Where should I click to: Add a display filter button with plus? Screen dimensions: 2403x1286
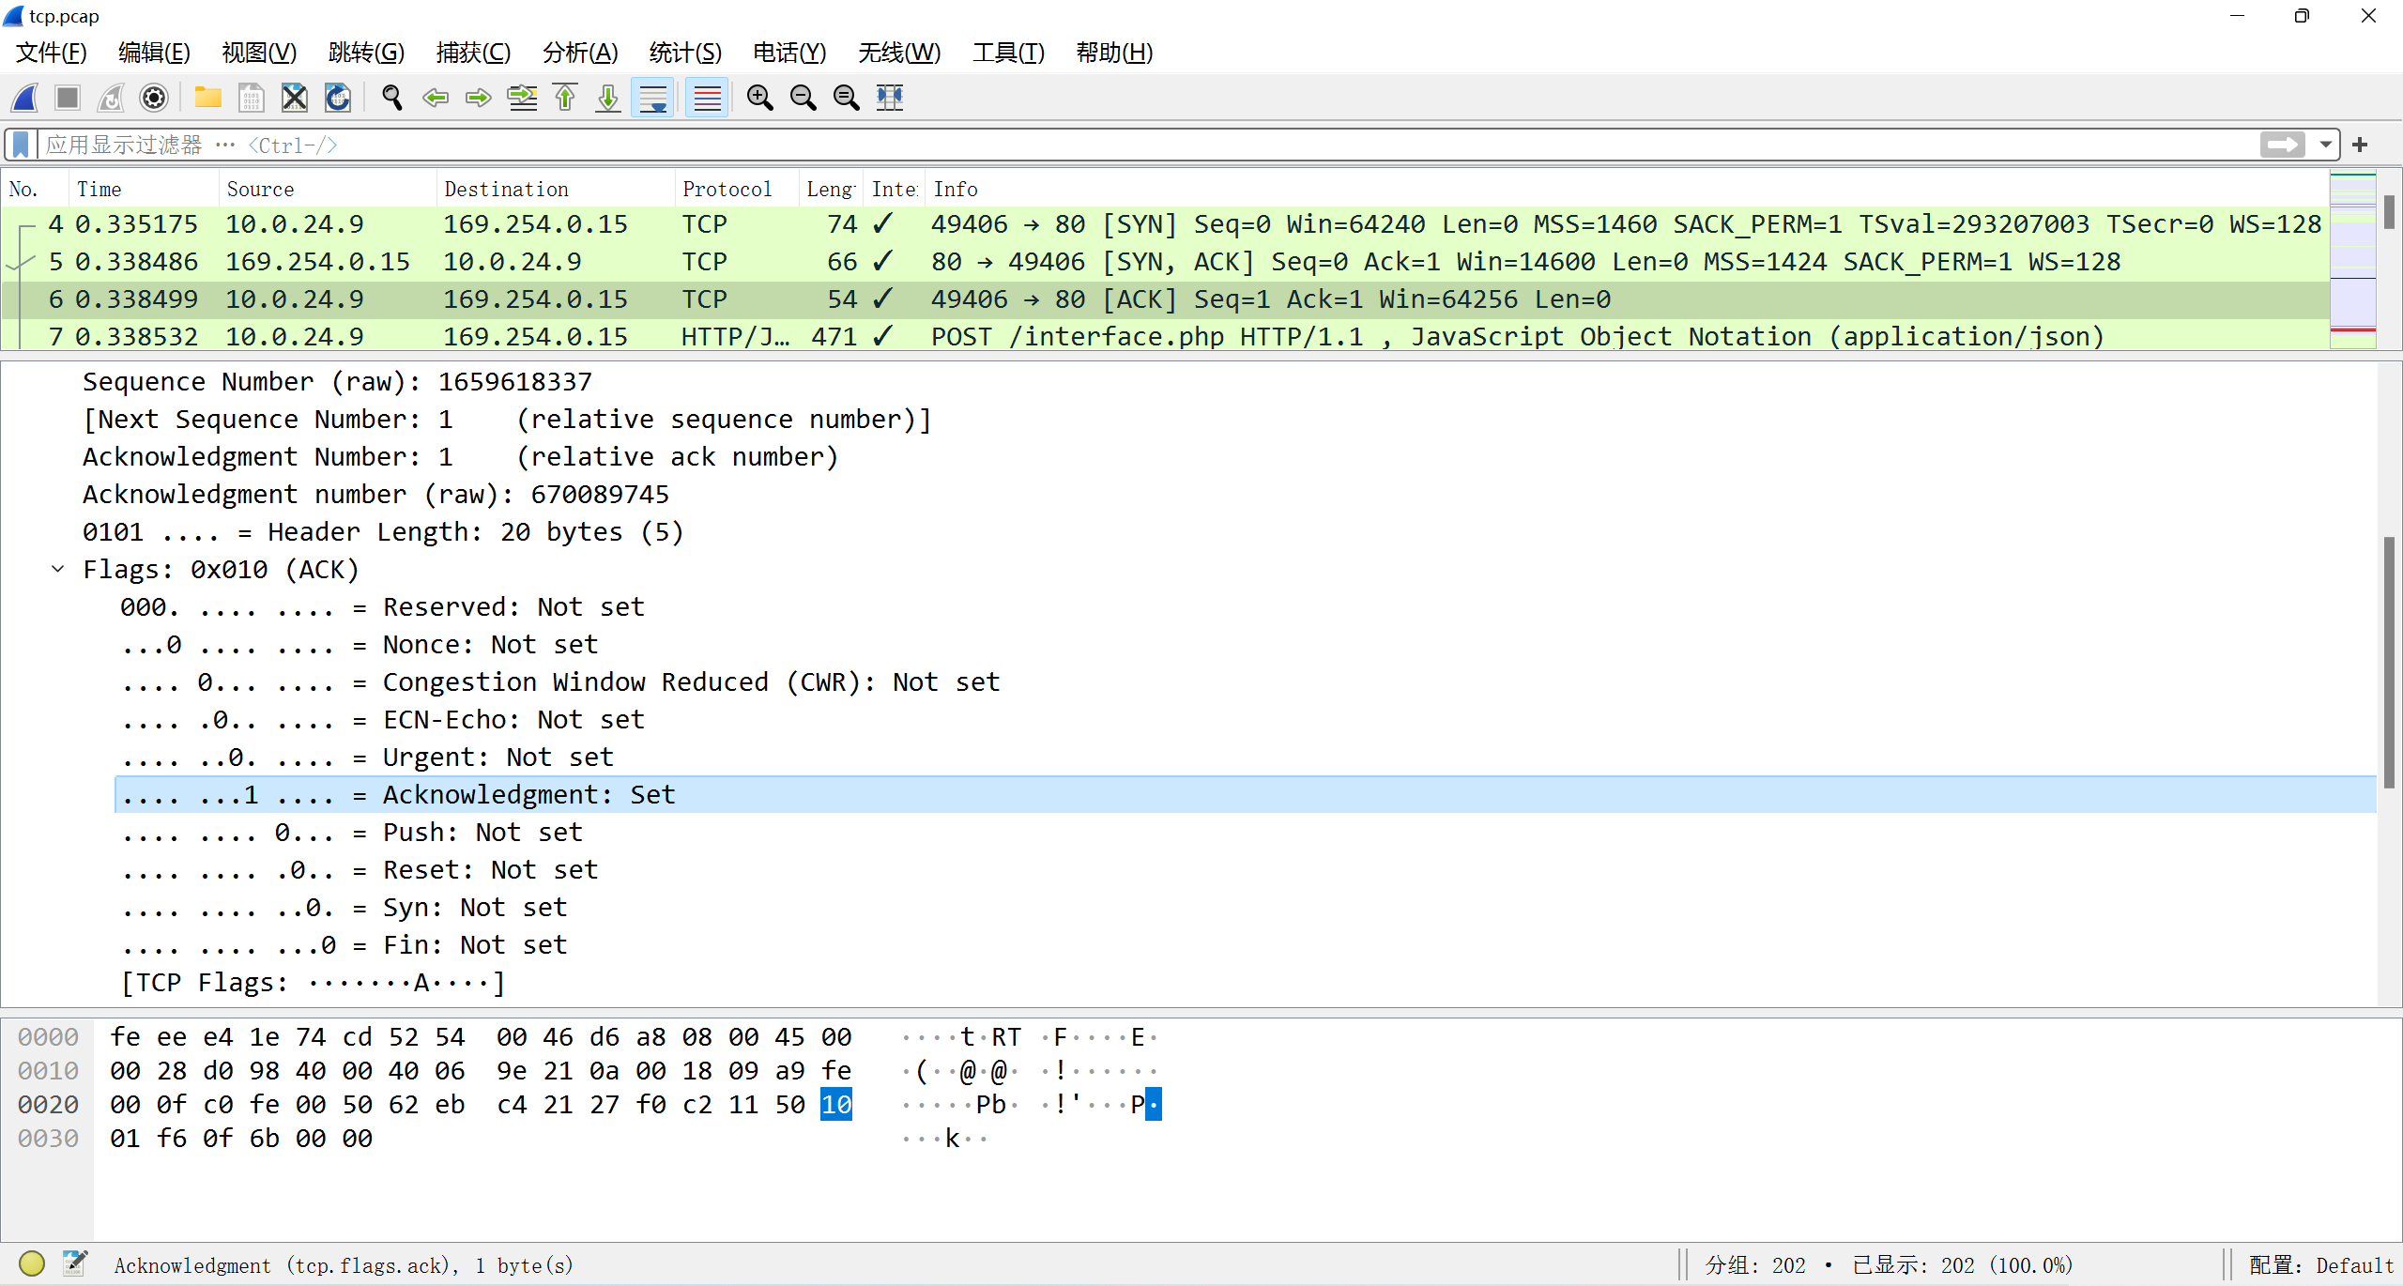coord(2360,145)
